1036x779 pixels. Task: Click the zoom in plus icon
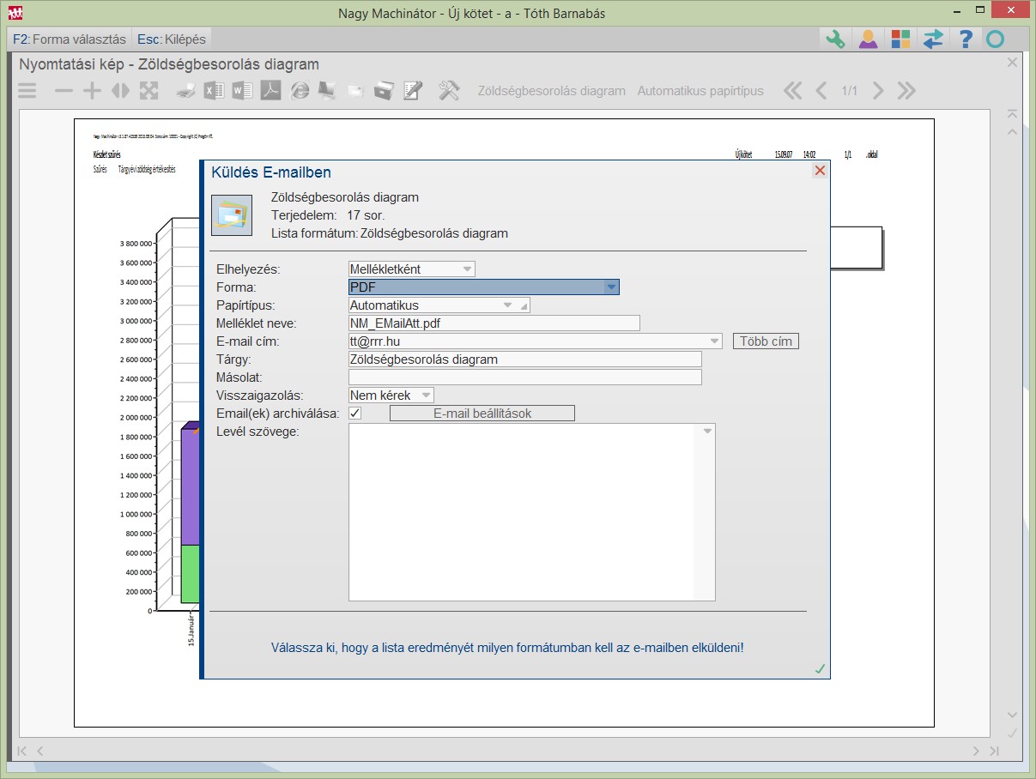(92, 91)
